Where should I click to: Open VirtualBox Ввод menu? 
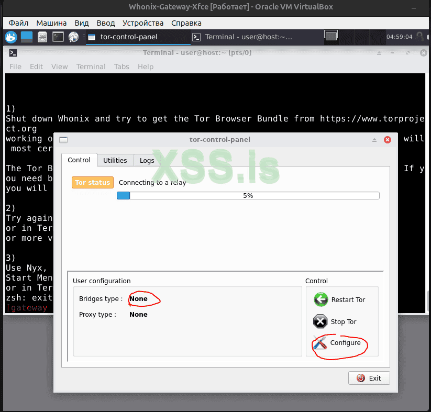point(106,23)
